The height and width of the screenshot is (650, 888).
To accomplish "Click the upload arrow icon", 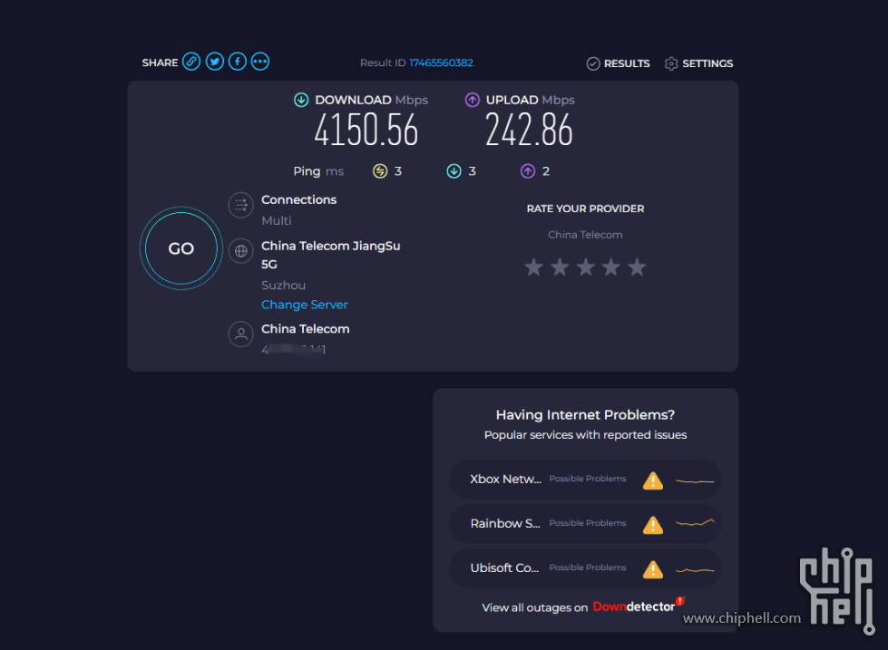I will point(473,101).
